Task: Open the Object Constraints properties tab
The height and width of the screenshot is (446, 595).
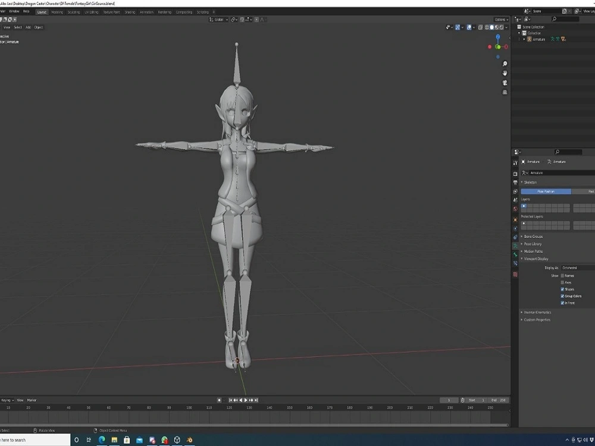Action: pos(515,237)
